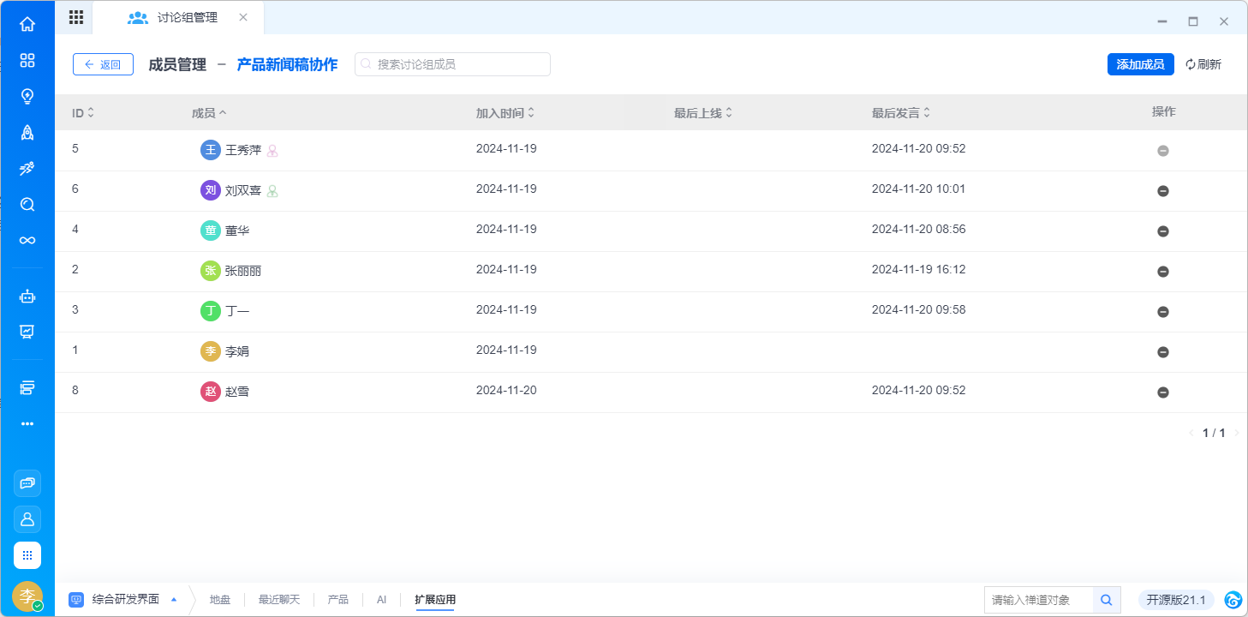Viewport: 1248px width, 617px height.
Task: Click the 返回 back button
Action: pos(103,64)
